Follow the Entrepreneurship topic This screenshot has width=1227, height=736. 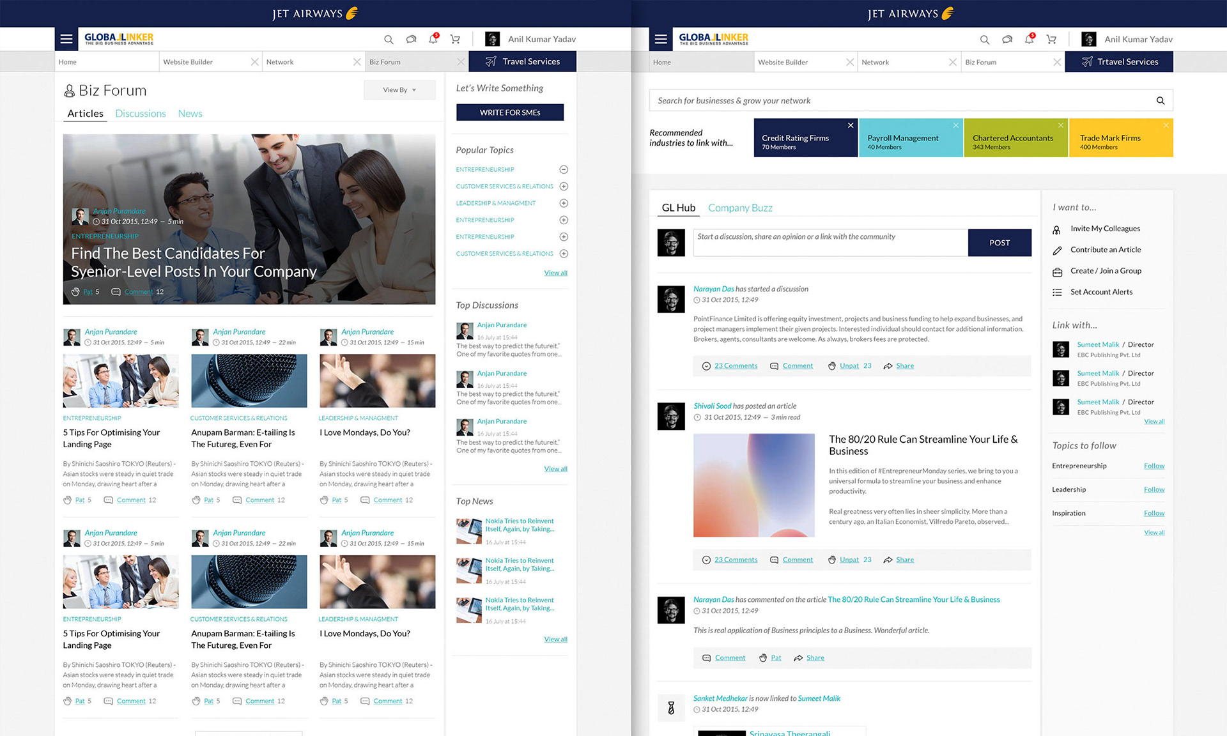pyautogui.click(x=1154, y=466)
